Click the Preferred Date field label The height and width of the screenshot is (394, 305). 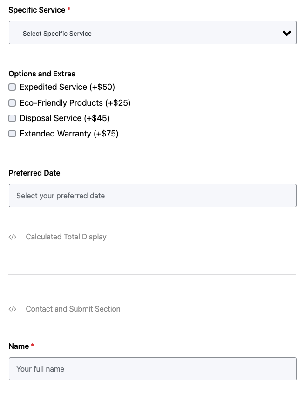34,173
